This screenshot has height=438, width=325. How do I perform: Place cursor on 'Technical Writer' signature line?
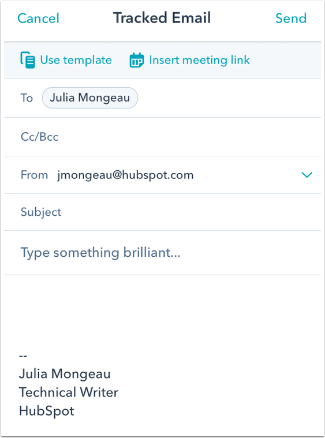coord(69,392)
